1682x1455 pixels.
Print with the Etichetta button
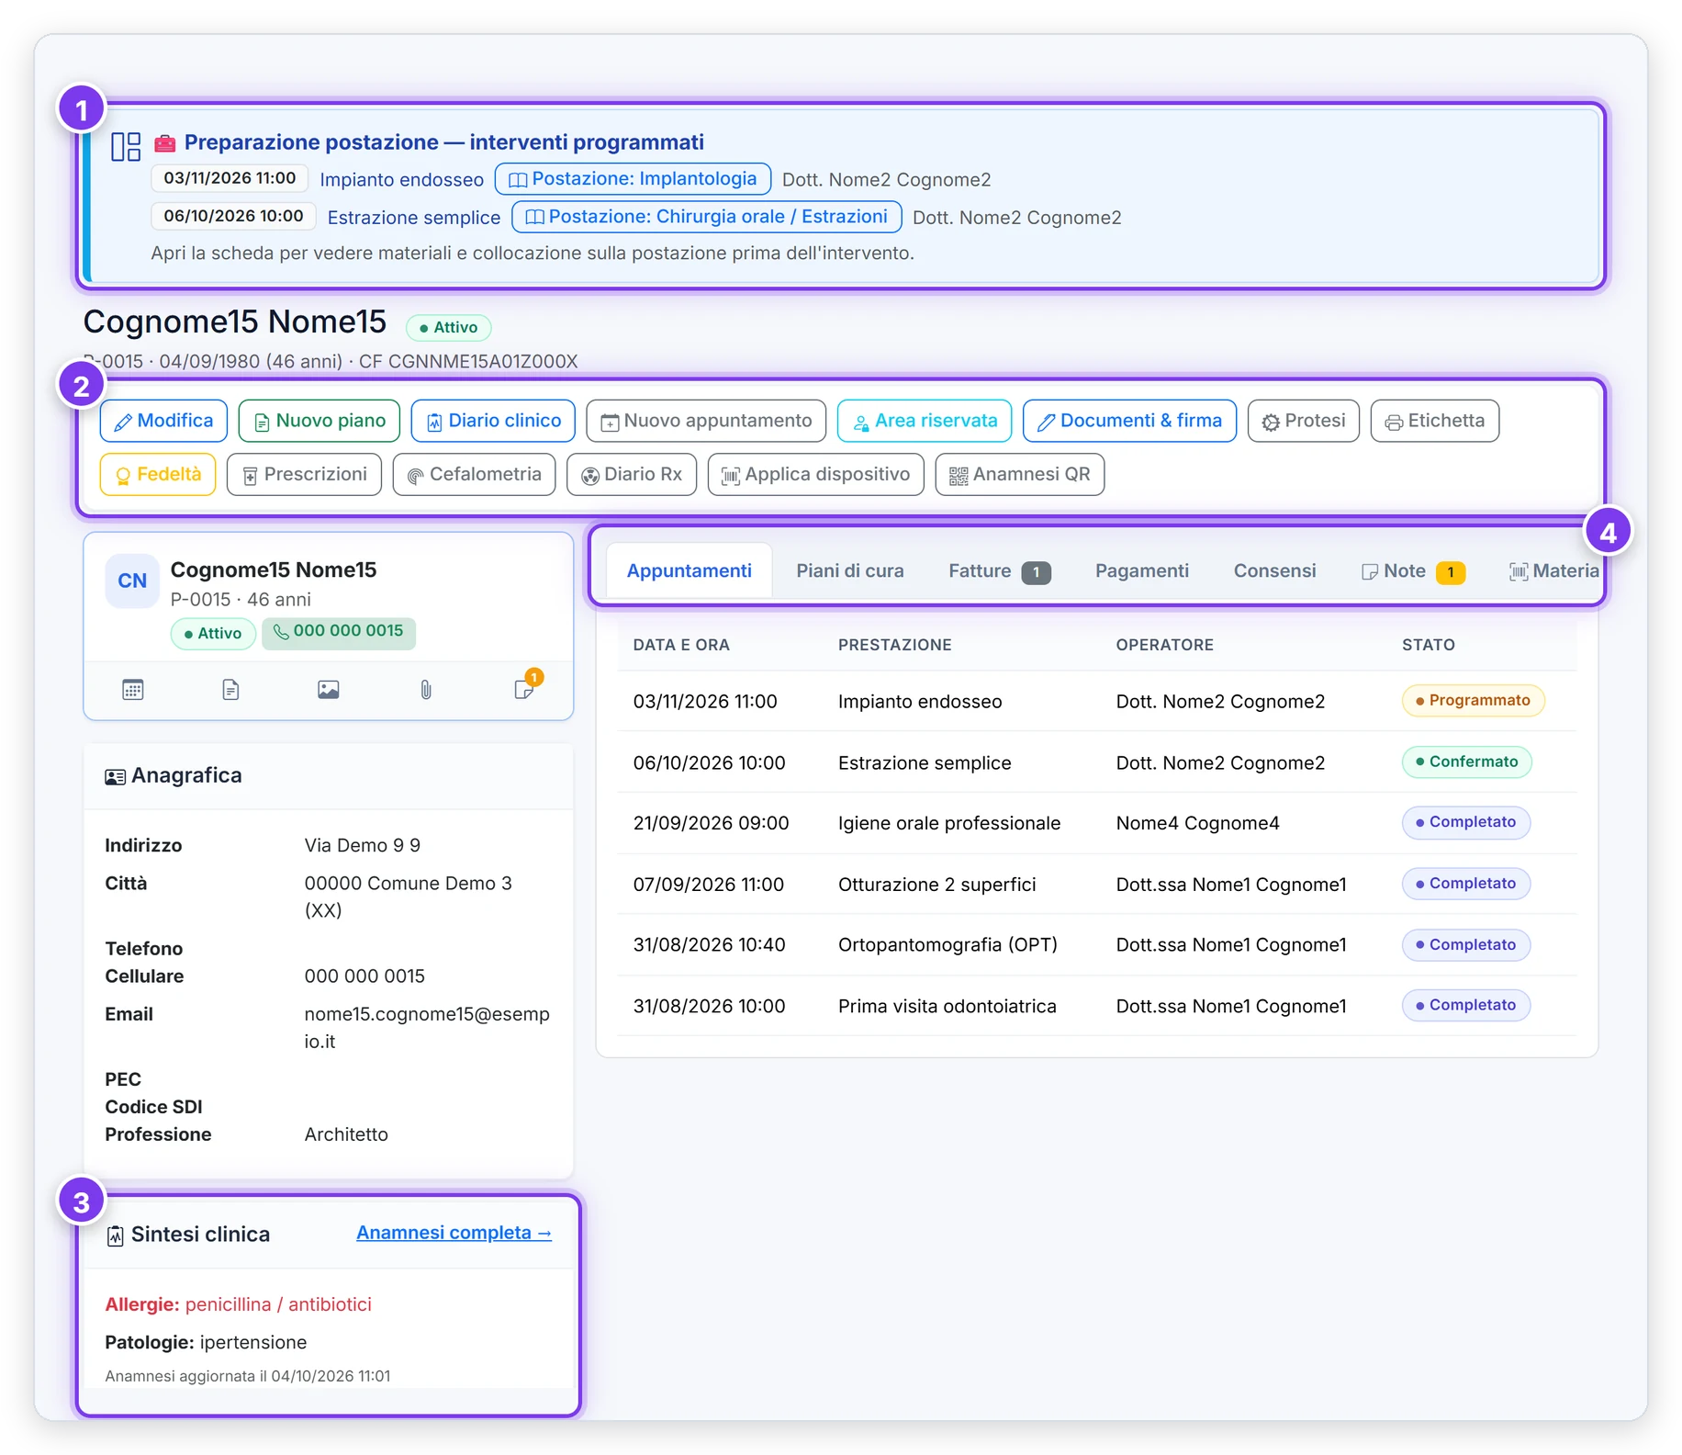[1435, 421]
